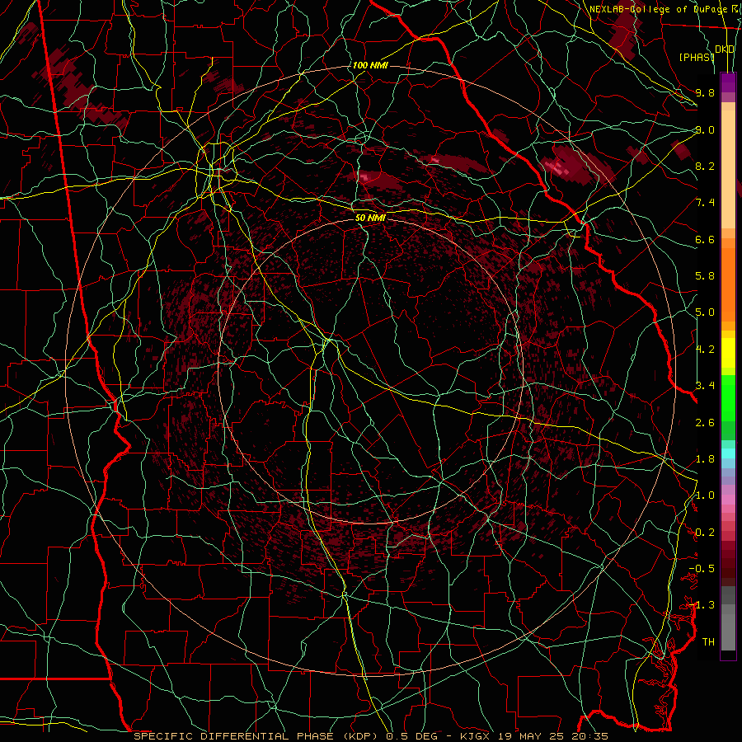The width and height of the screenshot is (742, 742).
Task: Select the cyan band of the color scale
Action: pyautogui.click(x=728, y=453)
